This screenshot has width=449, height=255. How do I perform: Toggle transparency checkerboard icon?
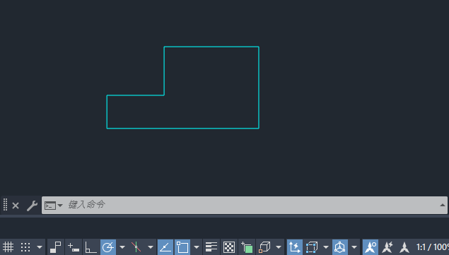(229, 247)
